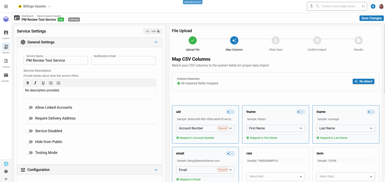Click the service description text area
Image resolution: width=385 pixels, height=182 pixels.
[90, 93]
